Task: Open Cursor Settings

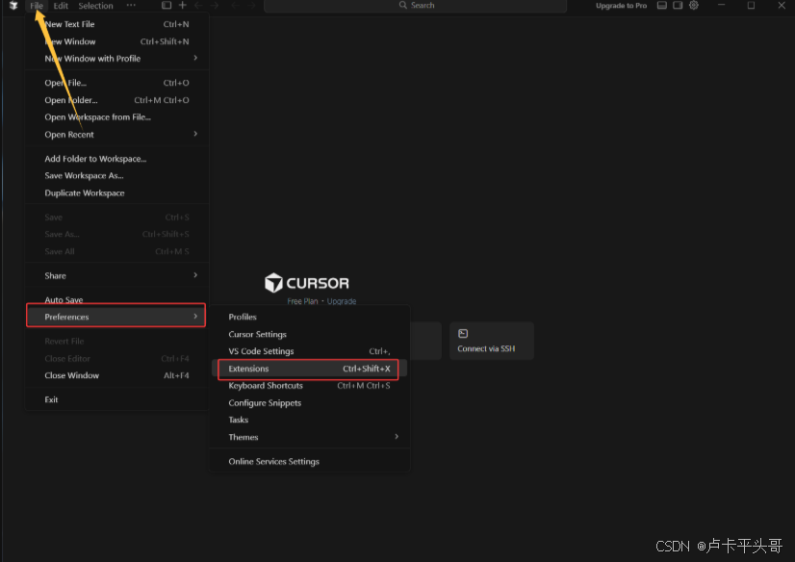Action: (309, 334)
